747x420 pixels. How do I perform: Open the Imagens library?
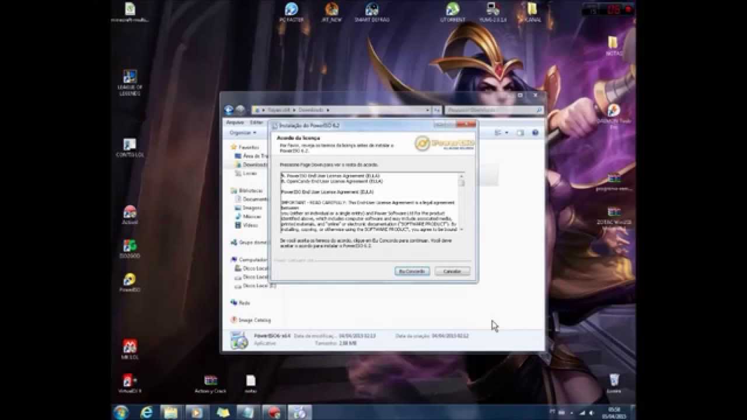(x=249, y=208)
